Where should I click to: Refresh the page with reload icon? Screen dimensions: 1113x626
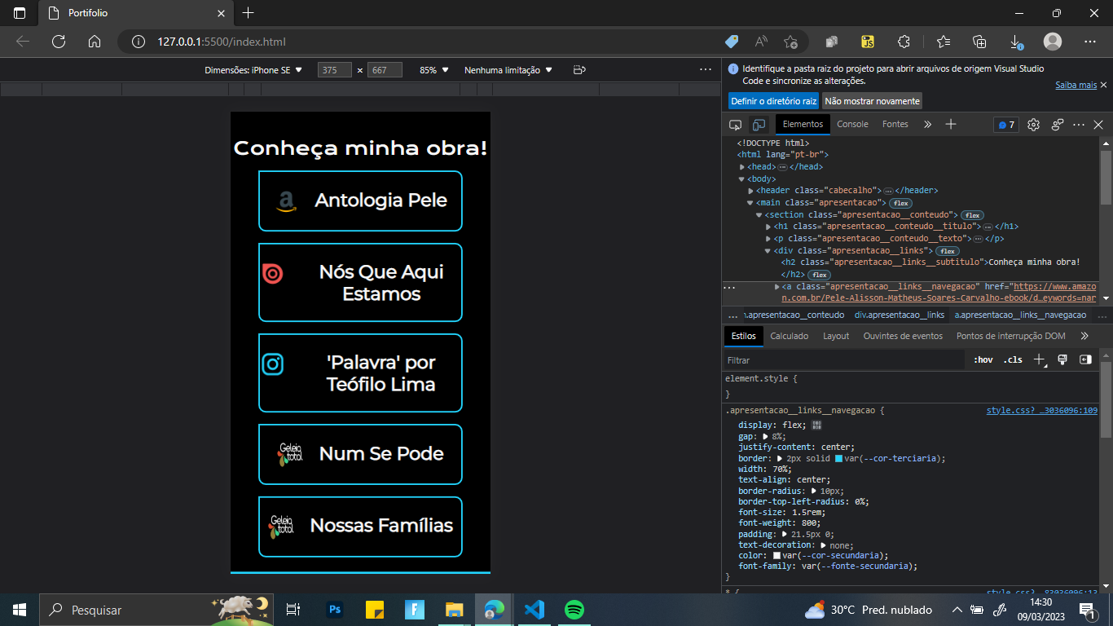[x=59, y=42]
